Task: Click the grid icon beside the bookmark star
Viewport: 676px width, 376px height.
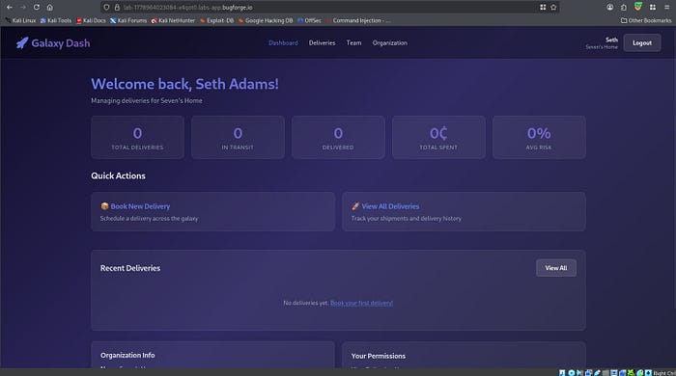Action: click(x=543, y=8)
